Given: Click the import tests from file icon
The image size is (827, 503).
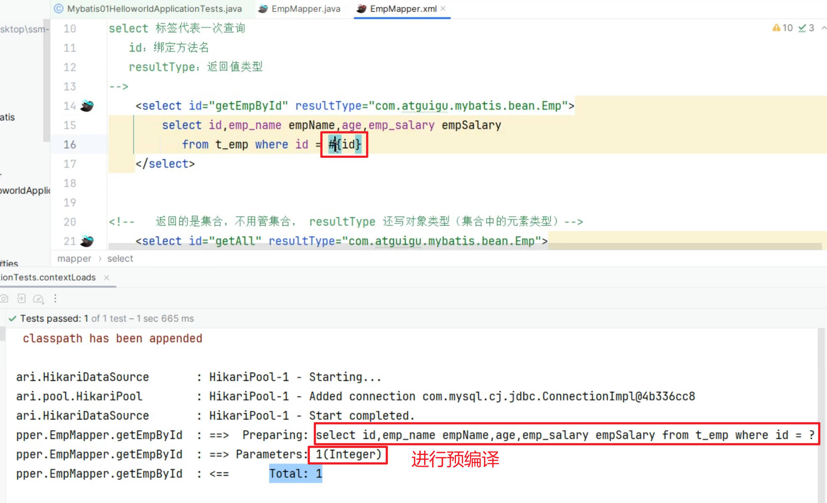Looking at the screenshot, I should tap(21, 298).
